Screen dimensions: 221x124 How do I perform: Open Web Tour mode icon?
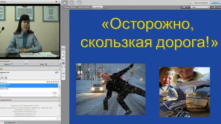coord(79,2)
